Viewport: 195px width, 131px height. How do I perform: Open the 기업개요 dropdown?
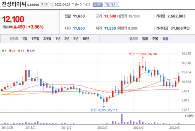pyautogui.click(x=111, y=5)
